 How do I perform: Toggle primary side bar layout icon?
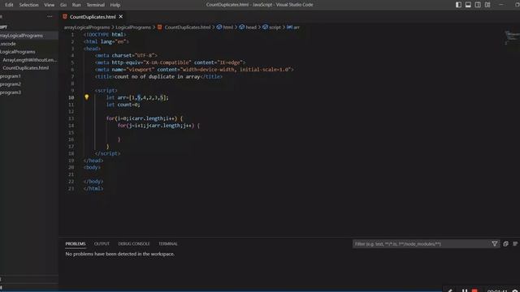click(x=458, y=5)
